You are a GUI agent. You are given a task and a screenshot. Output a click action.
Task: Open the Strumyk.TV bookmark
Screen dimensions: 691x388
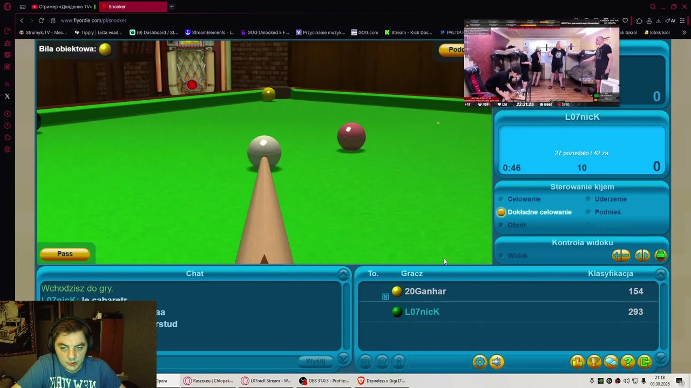[43, 32]
